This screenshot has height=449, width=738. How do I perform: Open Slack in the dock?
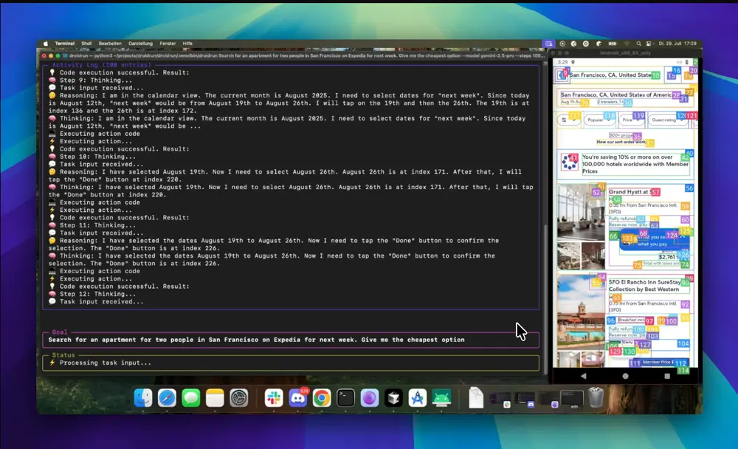pyautogui.click(x=275, y=398)
